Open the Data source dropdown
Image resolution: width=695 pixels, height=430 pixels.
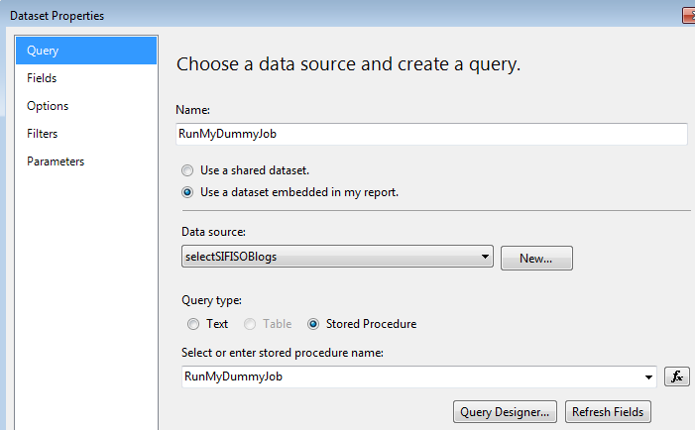pyautogui.click(x=485, y=258)
